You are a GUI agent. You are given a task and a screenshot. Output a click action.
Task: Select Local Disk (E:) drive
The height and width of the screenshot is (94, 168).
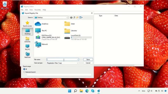pos(78,37)
